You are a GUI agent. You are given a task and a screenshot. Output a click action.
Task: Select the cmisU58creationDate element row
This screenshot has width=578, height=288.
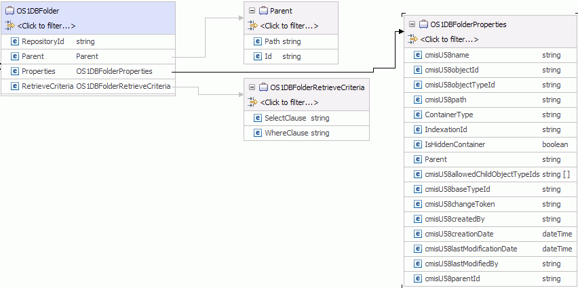[x=488, y=234]
